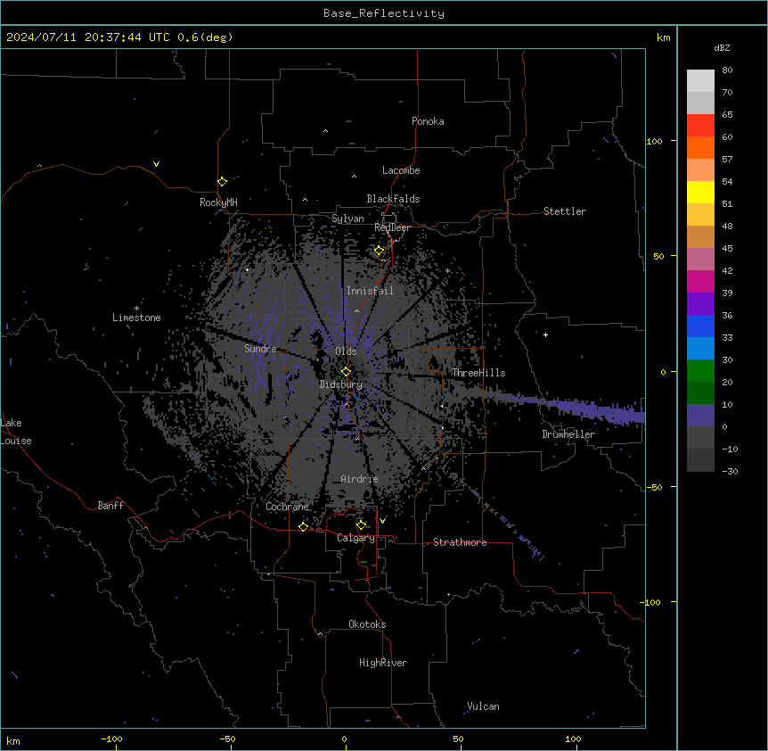Pick the magenta 39-42 dBZ legend swatch
The height and width of the screenshot is (751, 768).
tap(700, 281)
